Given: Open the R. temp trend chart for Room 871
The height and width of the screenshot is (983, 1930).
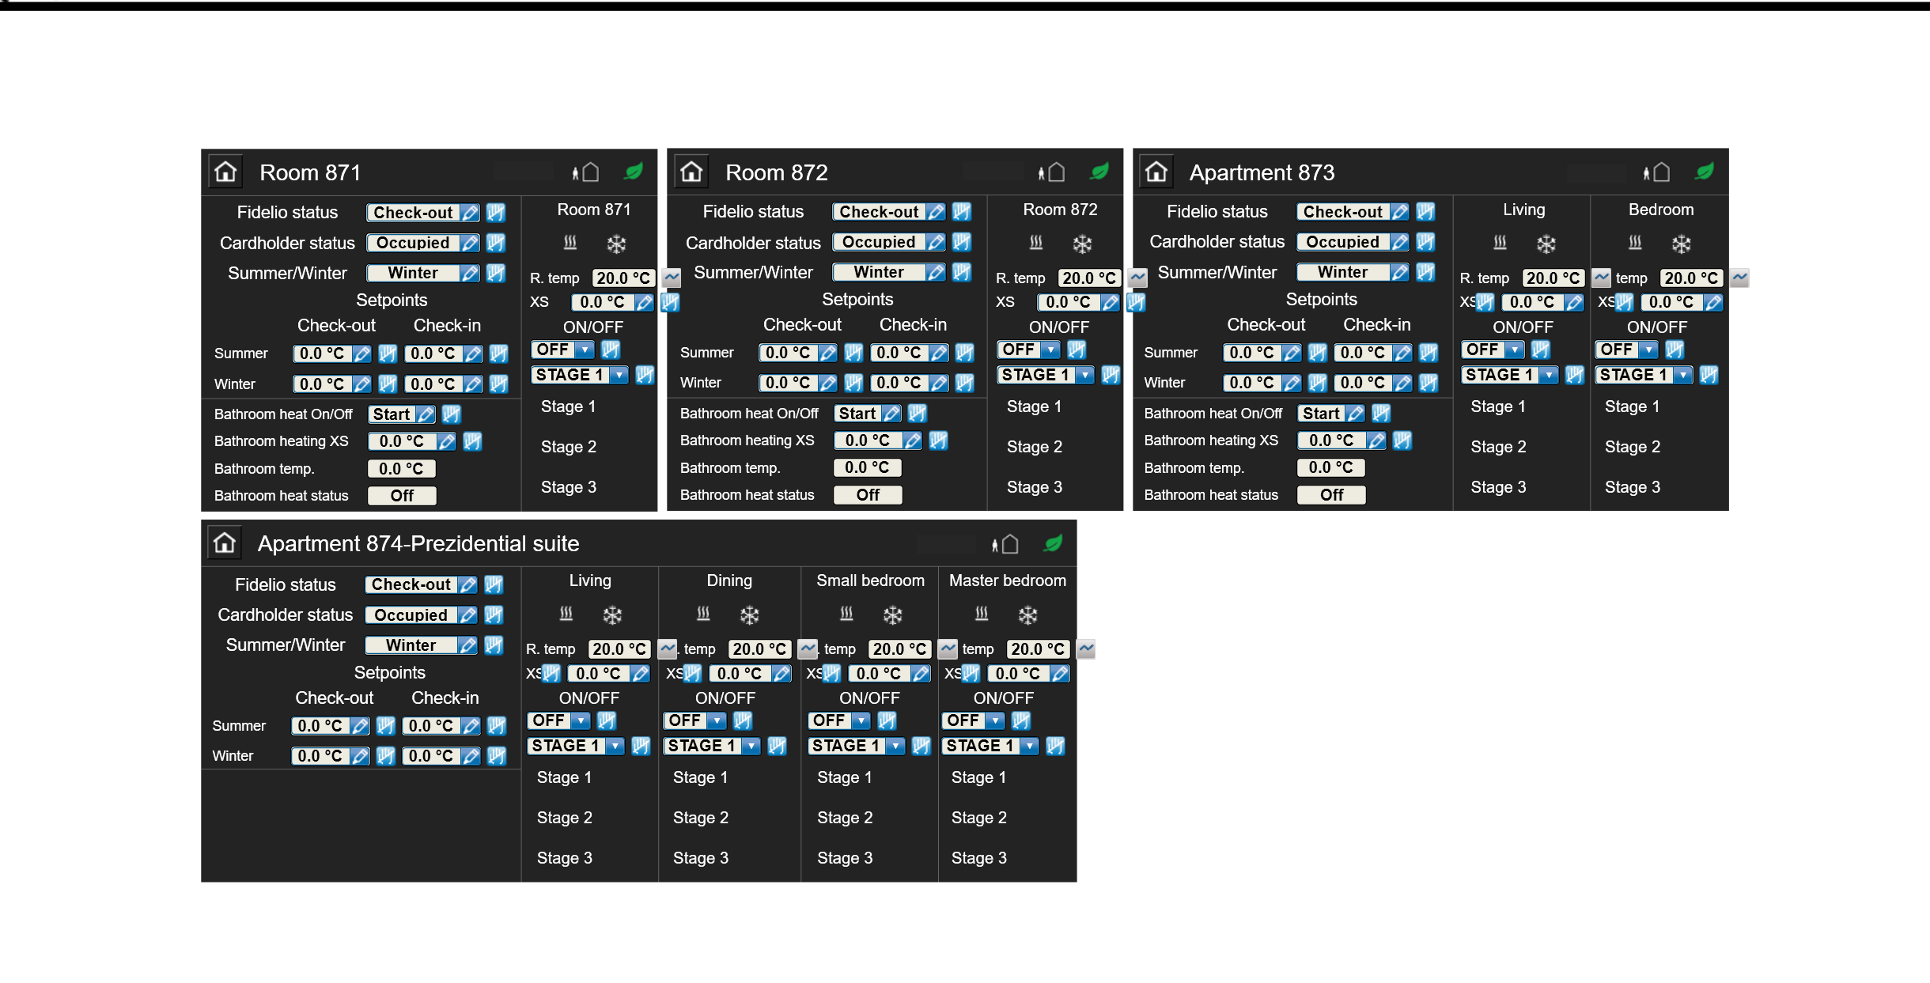Looking at the screenshot, I should pyautogui.click(x=672, y=278).
